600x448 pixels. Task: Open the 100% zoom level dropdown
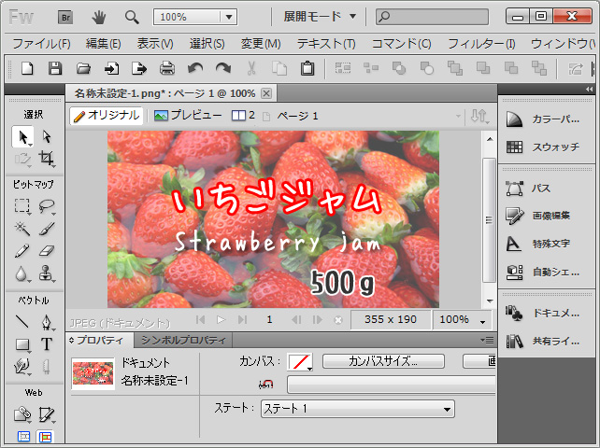click(x=229, y=17)
